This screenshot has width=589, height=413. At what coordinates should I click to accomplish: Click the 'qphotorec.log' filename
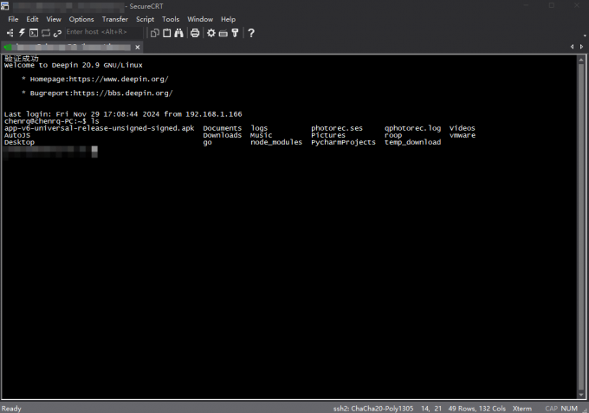(412, 128)
